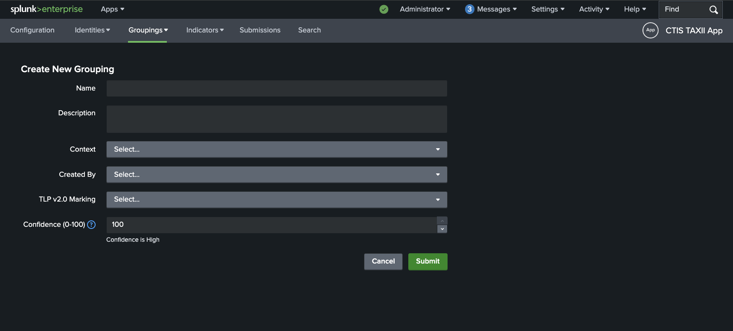Open the Groupings tab menu
Viewport: 733px width, 331px height.
click(x=148, y=30)
